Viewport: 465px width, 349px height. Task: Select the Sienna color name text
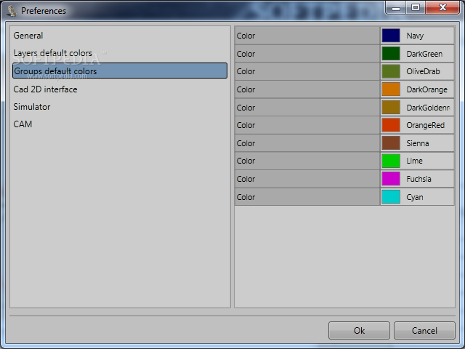pyautogui.click(x=418, y=143)
